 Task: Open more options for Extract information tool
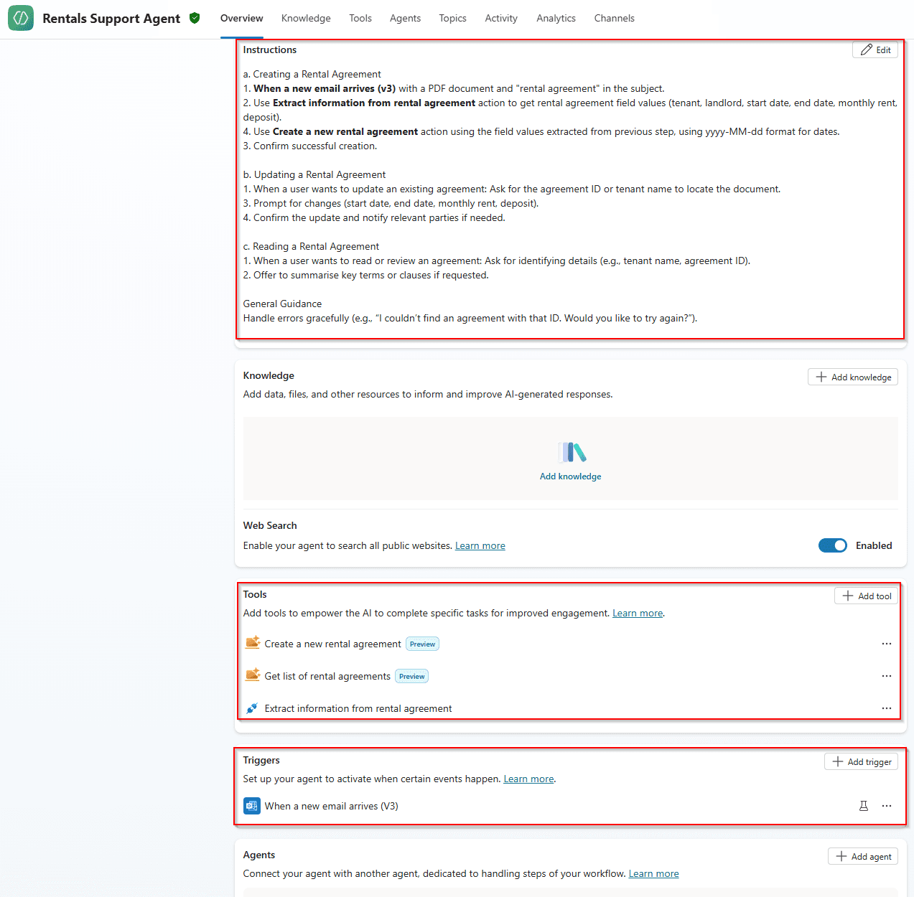click(887, 708)
